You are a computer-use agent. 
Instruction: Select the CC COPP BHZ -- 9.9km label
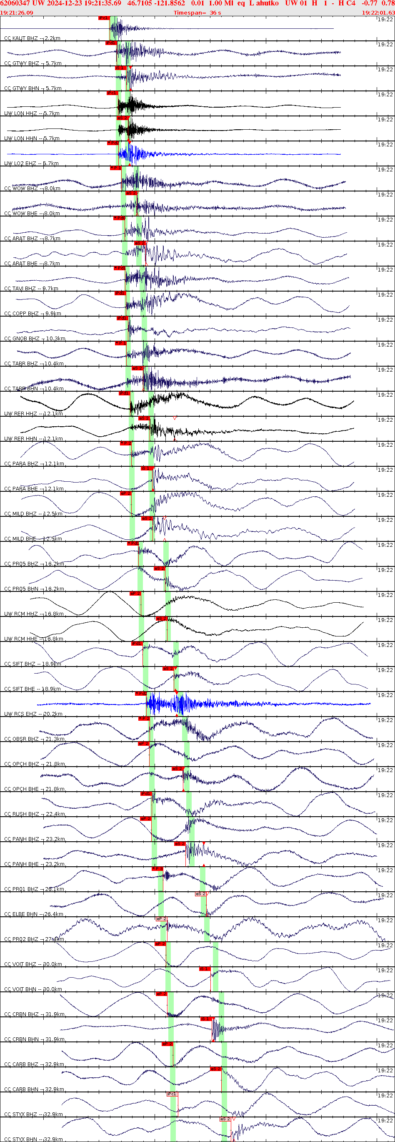33,313
